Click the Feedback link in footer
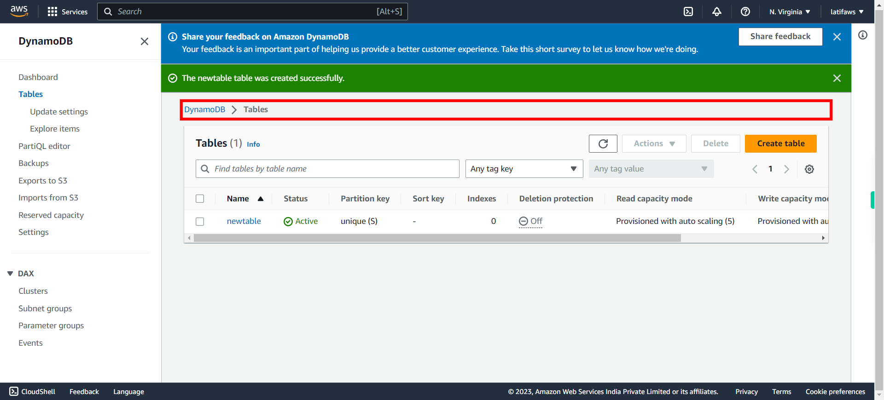Viewport: 884px width, 400px height. tap(84, 392)
